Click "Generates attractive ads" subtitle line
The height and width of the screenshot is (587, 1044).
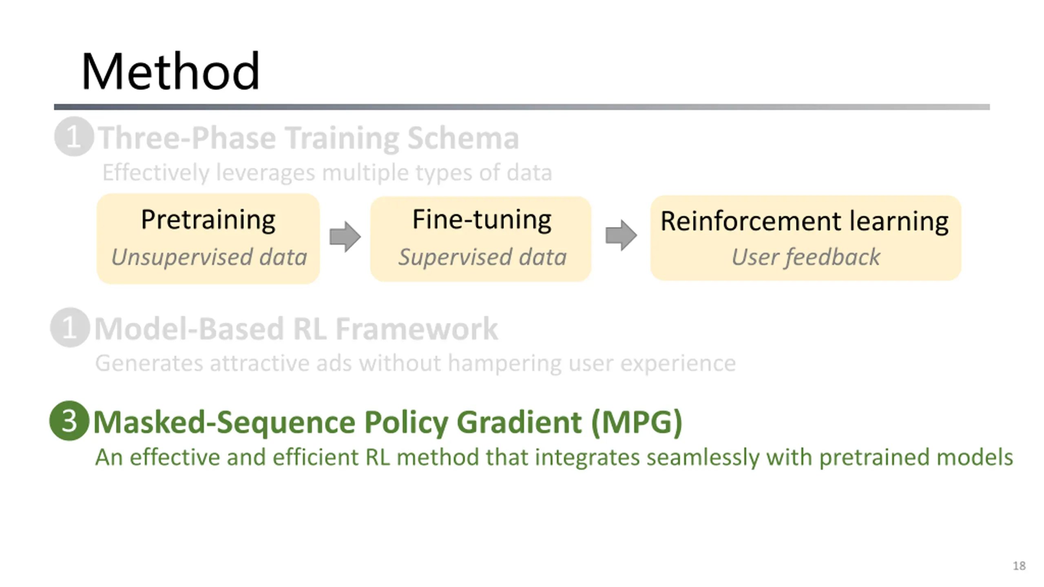[x=415, y=363]
